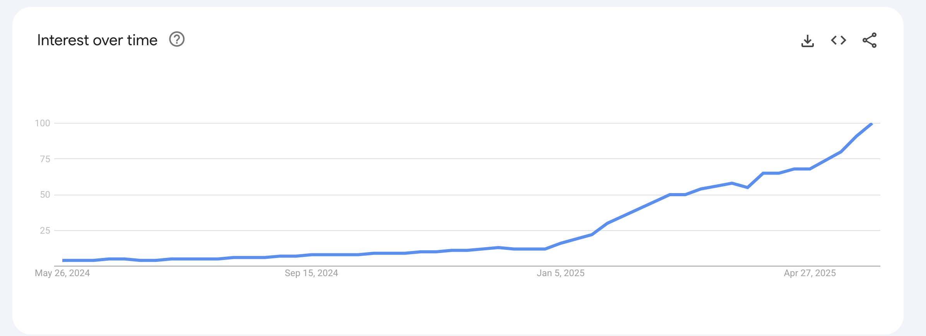Screen dimensions: 926x336
Task: Download the trends data as CSV
Action: coord(808,40)
